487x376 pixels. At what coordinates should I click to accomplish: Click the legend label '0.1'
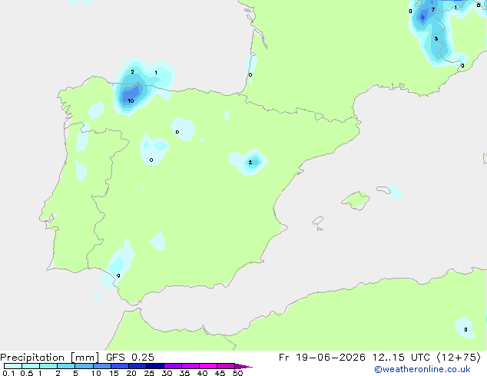point(8,373)
